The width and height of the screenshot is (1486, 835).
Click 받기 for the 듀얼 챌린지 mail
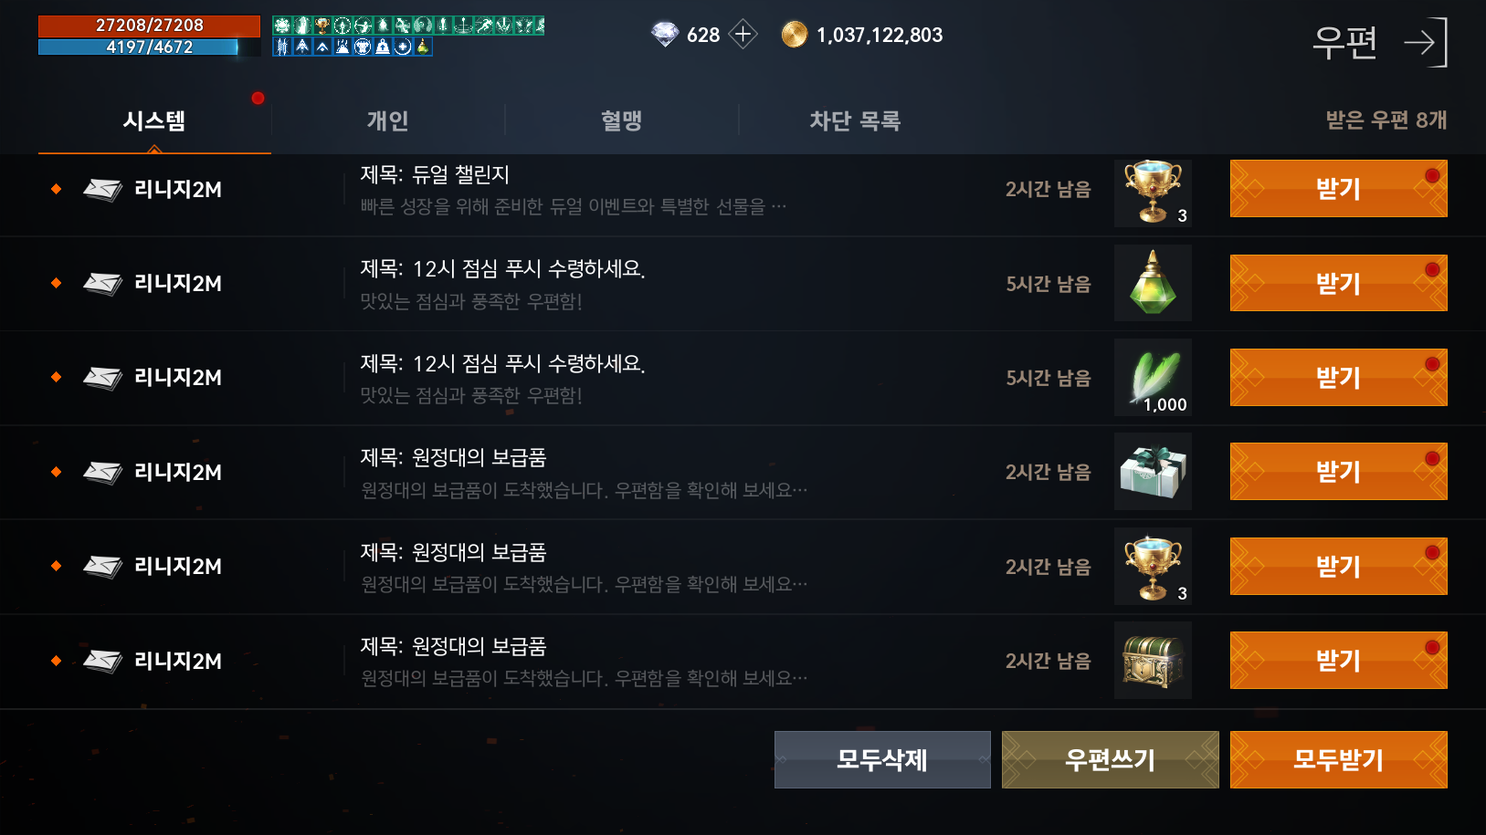(1338, 189)
